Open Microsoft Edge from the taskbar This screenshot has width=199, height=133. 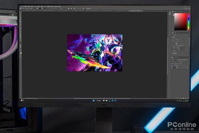[x=113, y=101]
